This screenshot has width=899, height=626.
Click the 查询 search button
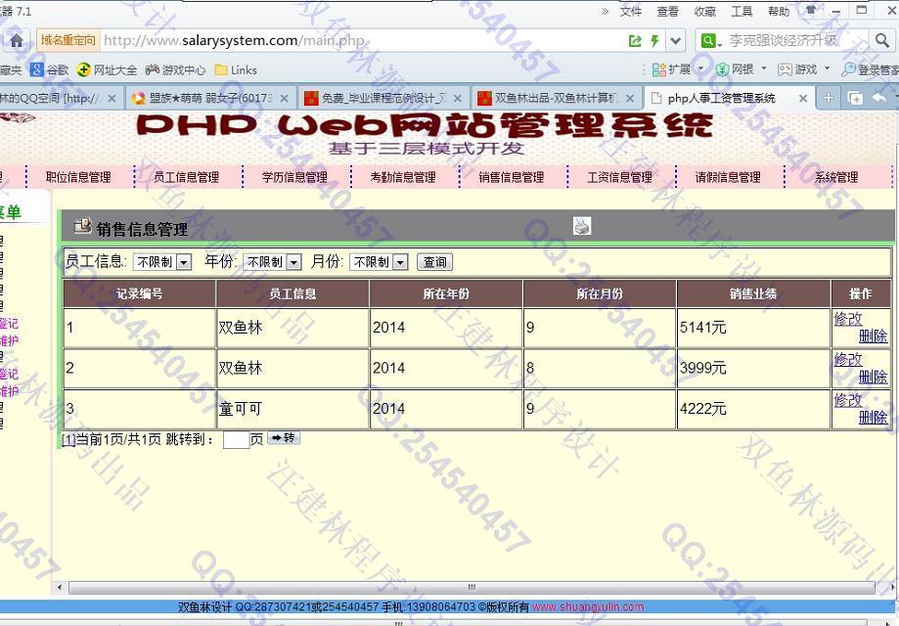(x=434, y=262)
